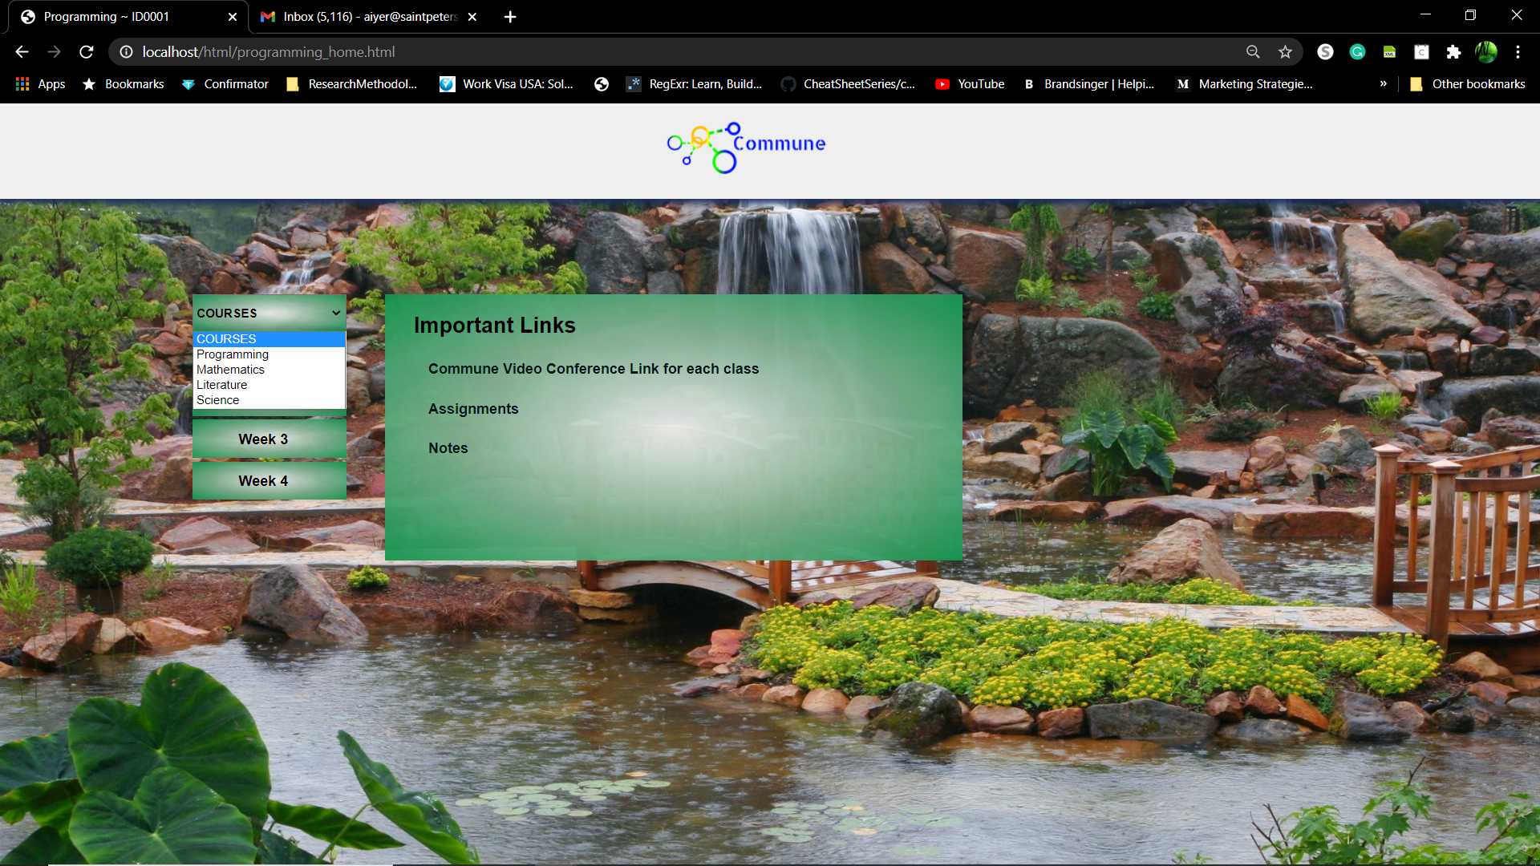
Task: Go back to previous page
Action: pos(22,52)
